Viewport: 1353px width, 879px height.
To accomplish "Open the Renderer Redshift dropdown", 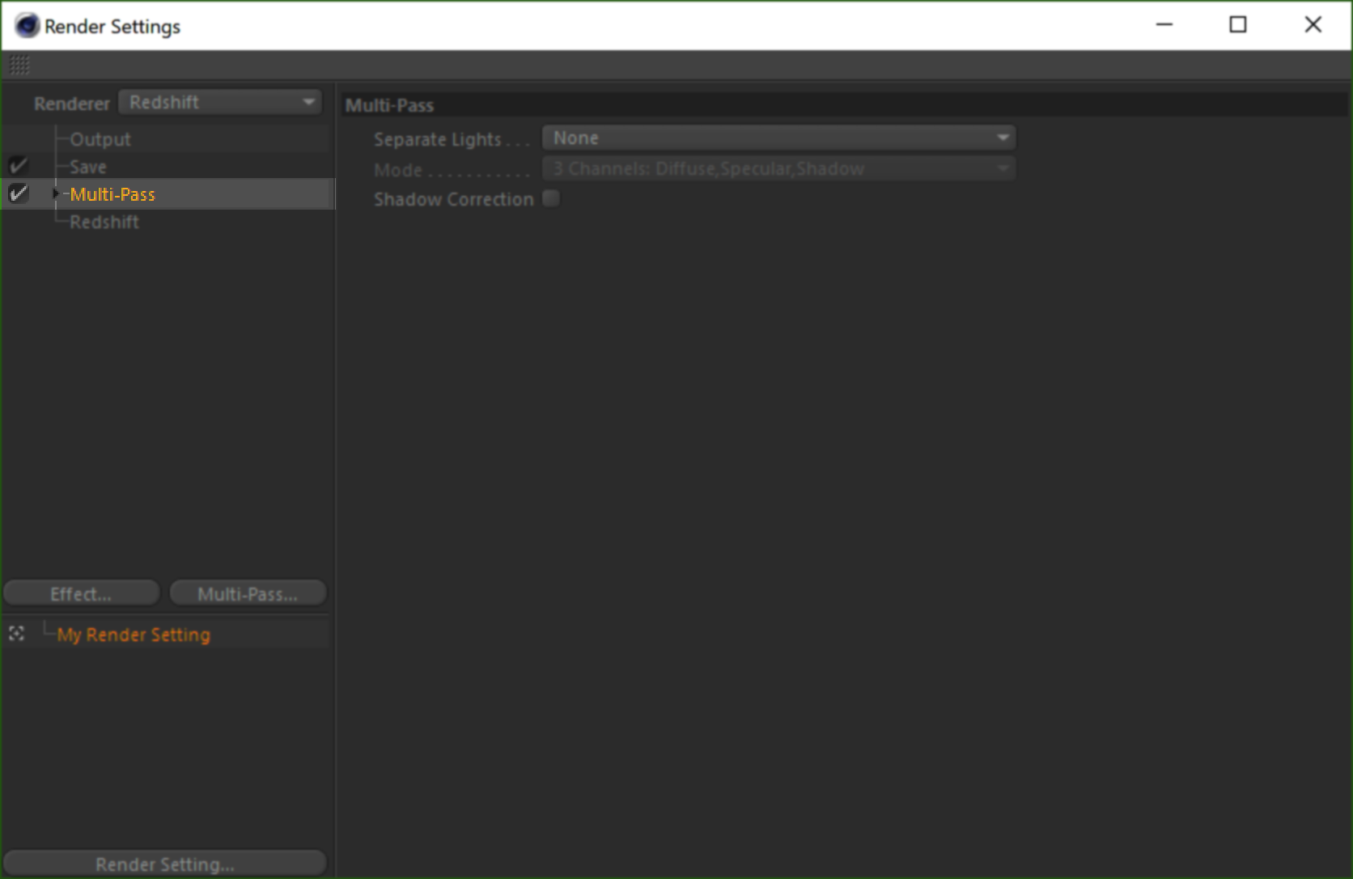I will pyautogui.click(x=220, y=102).
